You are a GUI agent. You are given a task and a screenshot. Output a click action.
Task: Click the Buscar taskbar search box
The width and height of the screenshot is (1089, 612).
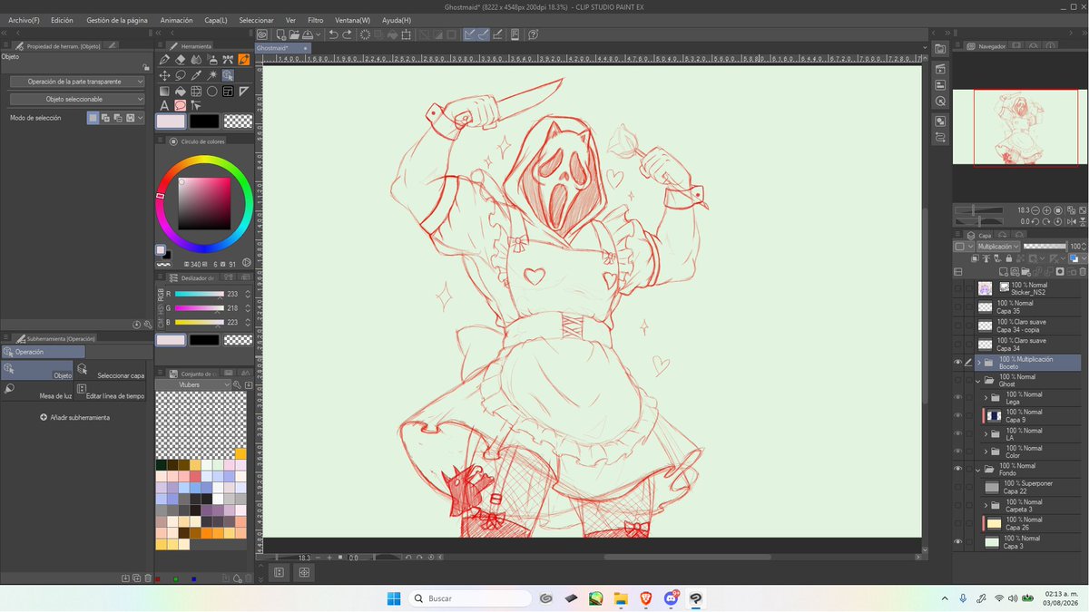pyautogui.click(x=469, y=598)
